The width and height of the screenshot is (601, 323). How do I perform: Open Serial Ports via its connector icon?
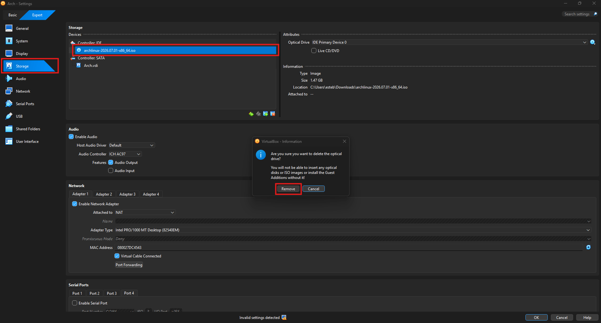pyautogui.click(x=9, y=104)
